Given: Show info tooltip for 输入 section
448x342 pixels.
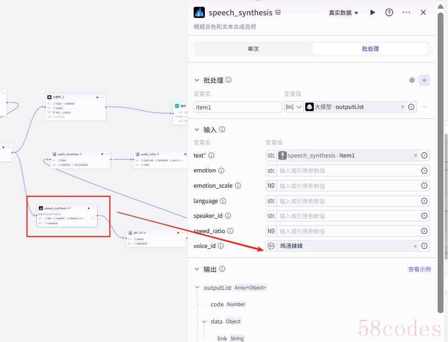Looking at the screenshot, I should (222, 130).
